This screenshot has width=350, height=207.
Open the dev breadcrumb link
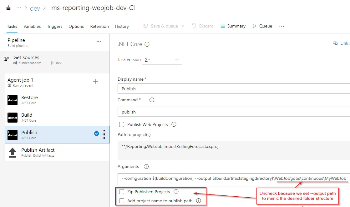click(x=35, y=8)
